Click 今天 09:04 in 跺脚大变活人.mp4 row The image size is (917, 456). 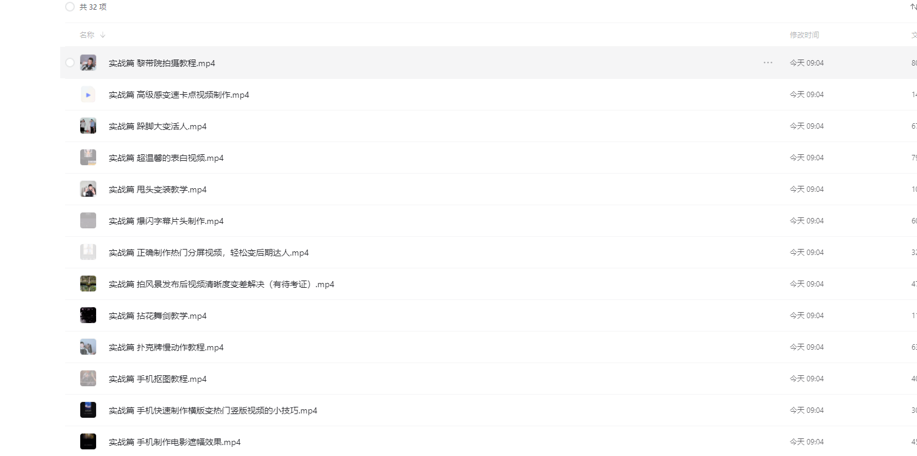point(806,126)
